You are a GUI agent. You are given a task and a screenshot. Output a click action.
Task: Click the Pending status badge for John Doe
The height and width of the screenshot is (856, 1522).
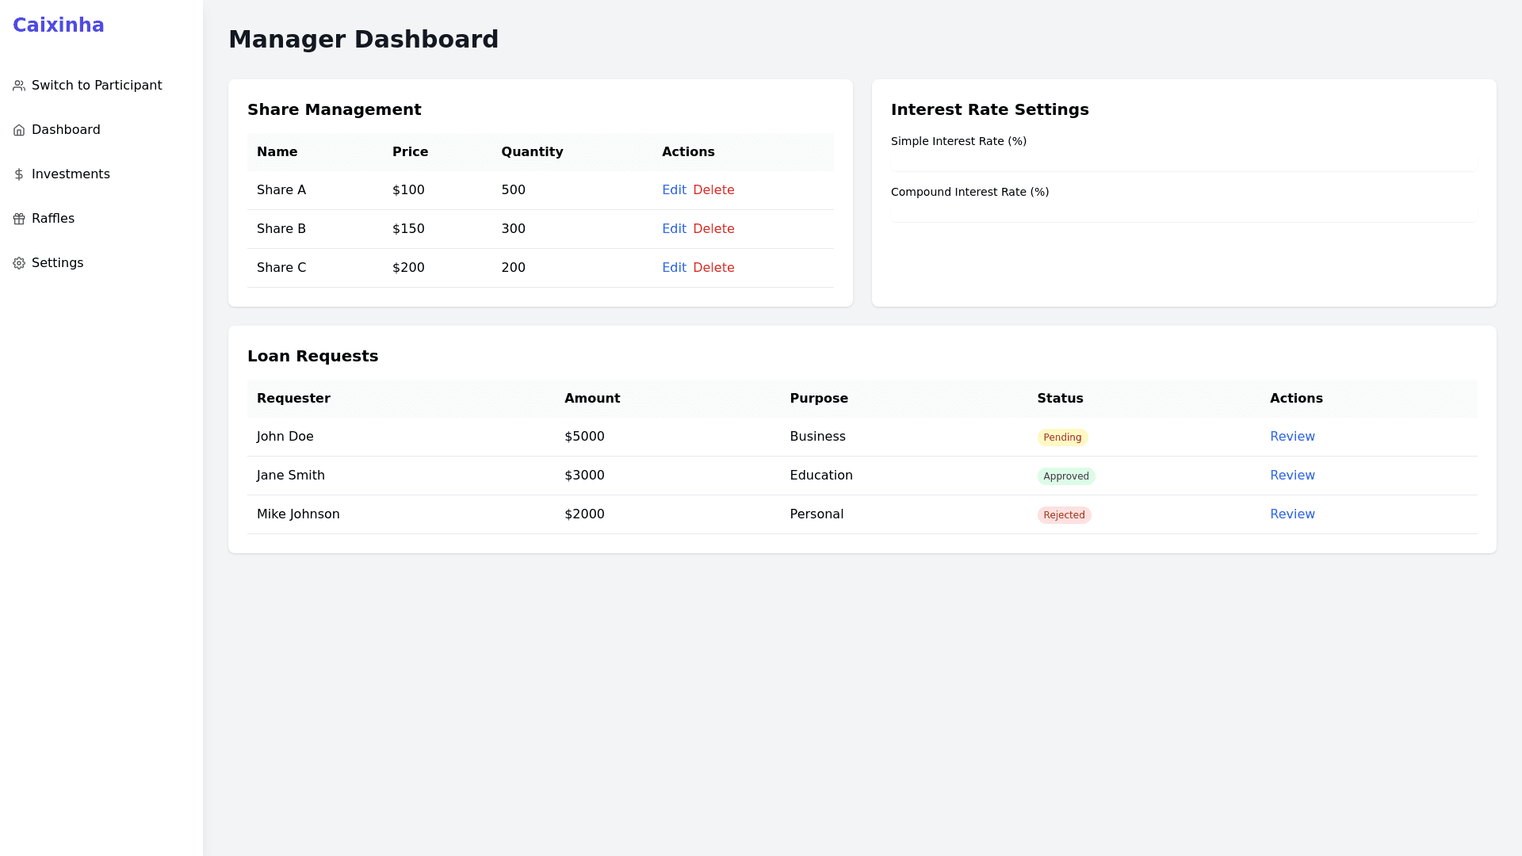[x=1062, y=437]
